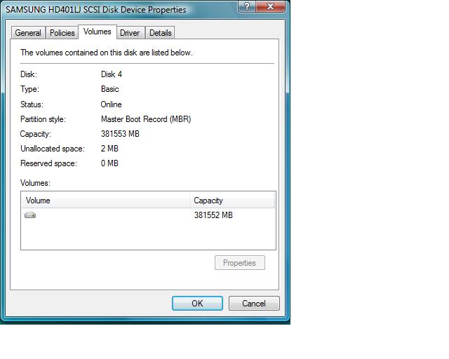This screenshot has width=449, height=359.
Task: Click the help question mark button
Action: click(x=247, y=6)
